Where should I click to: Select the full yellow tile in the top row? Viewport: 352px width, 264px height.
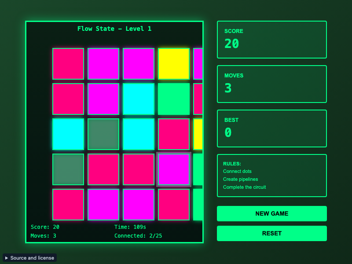[x=174, y=64]
